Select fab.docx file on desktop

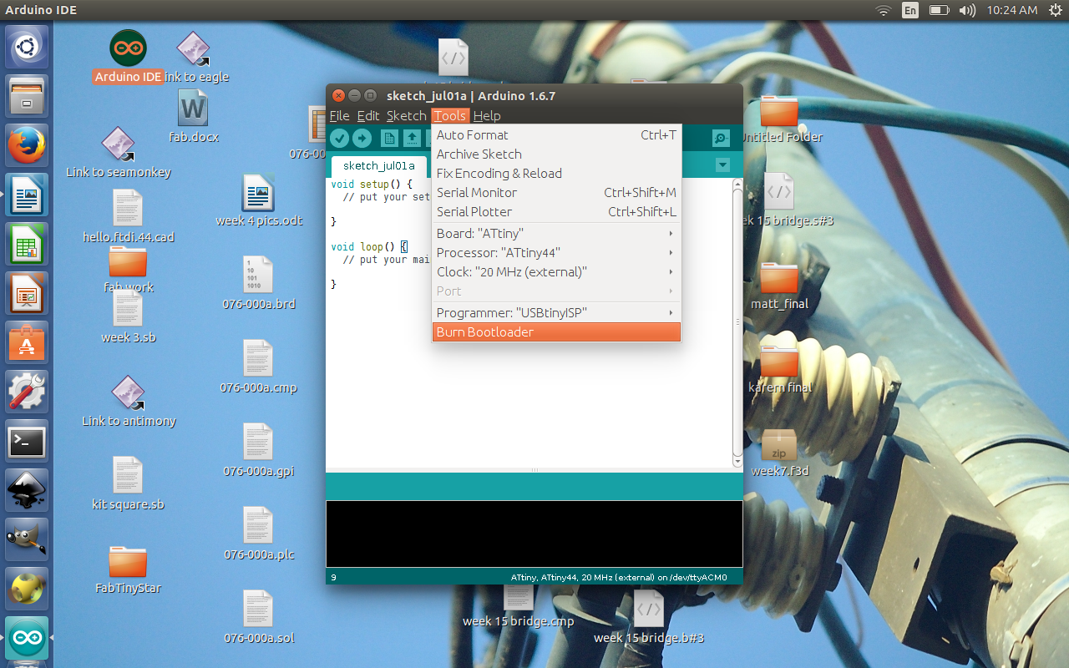(x=193, y=117)
